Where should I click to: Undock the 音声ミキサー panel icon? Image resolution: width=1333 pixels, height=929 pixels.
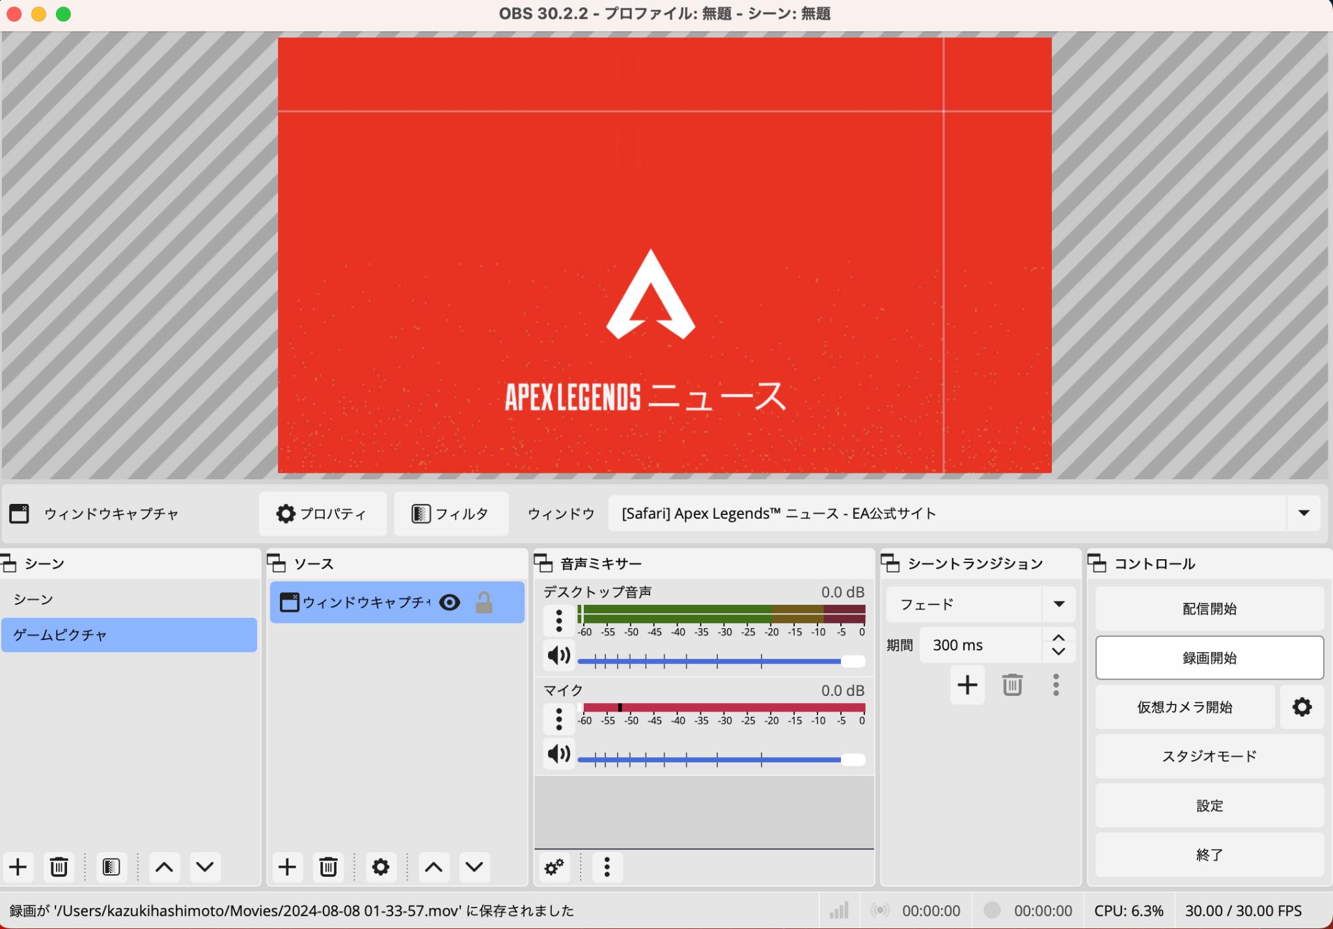tap(543, 563)
